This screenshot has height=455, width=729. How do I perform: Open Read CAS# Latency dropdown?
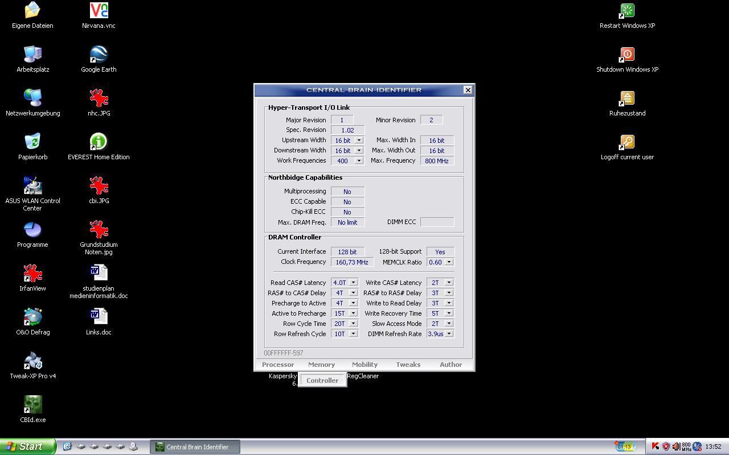click(x=353, y=282)
